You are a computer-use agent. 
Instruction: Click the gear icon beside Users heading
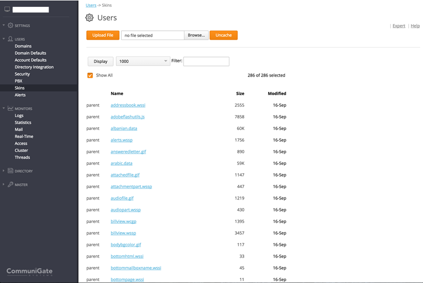click(89, 18)
